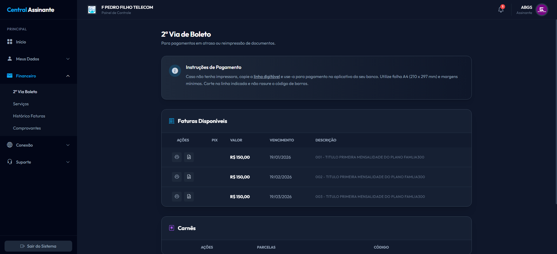The height and width of the screenshot is (254, 557).
Task: Expand the Suporte menu
Action: click(38, 162)
